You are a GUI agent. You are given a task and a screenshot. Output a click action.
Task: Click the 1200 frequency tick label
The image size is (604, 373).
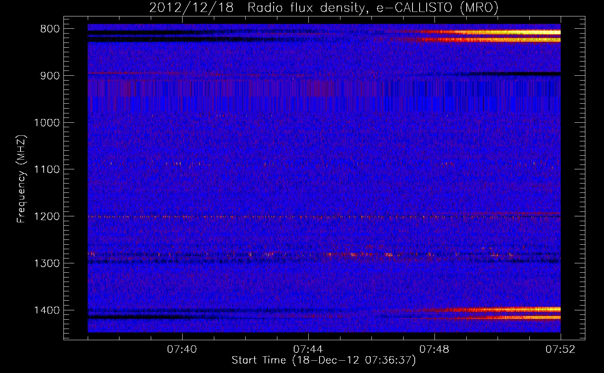(x=47, y=216)
